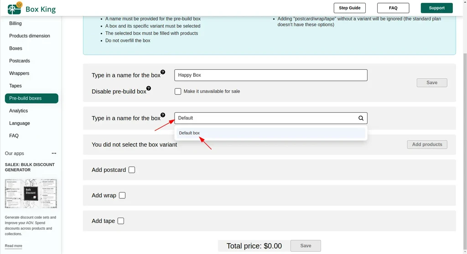Follow the Read more link
Image resolution: width=467 pixels, height=254 pixels.
(13, 246)
